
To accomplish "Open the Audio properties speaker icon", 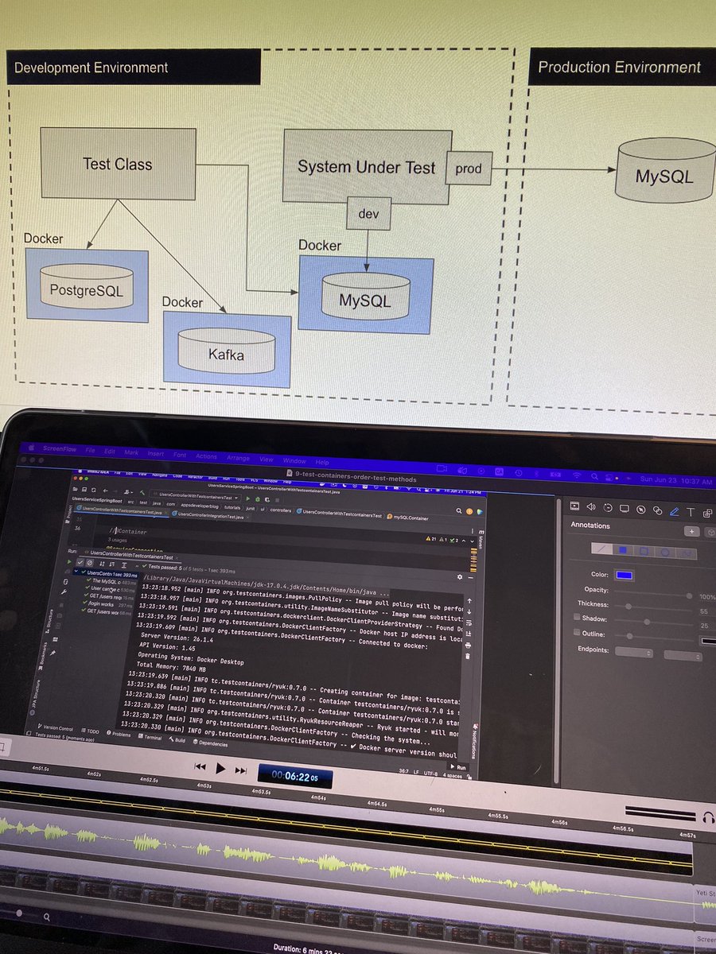I will click(x=590, y=506).
